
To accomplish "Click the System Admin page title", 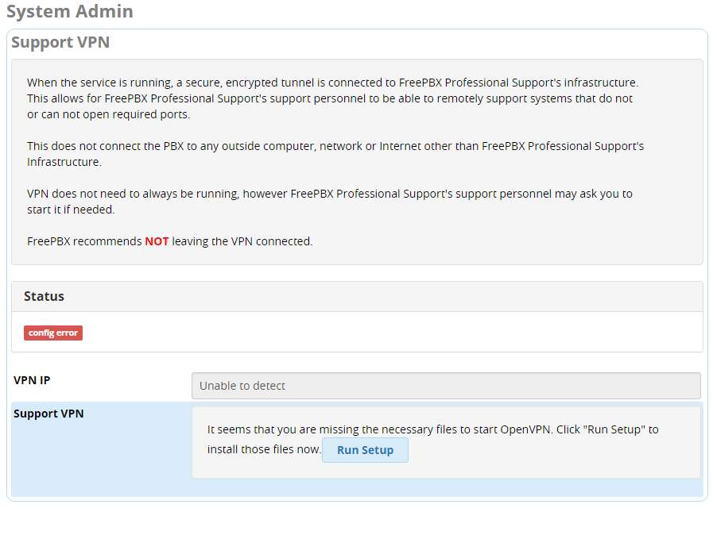I will 69,11.
